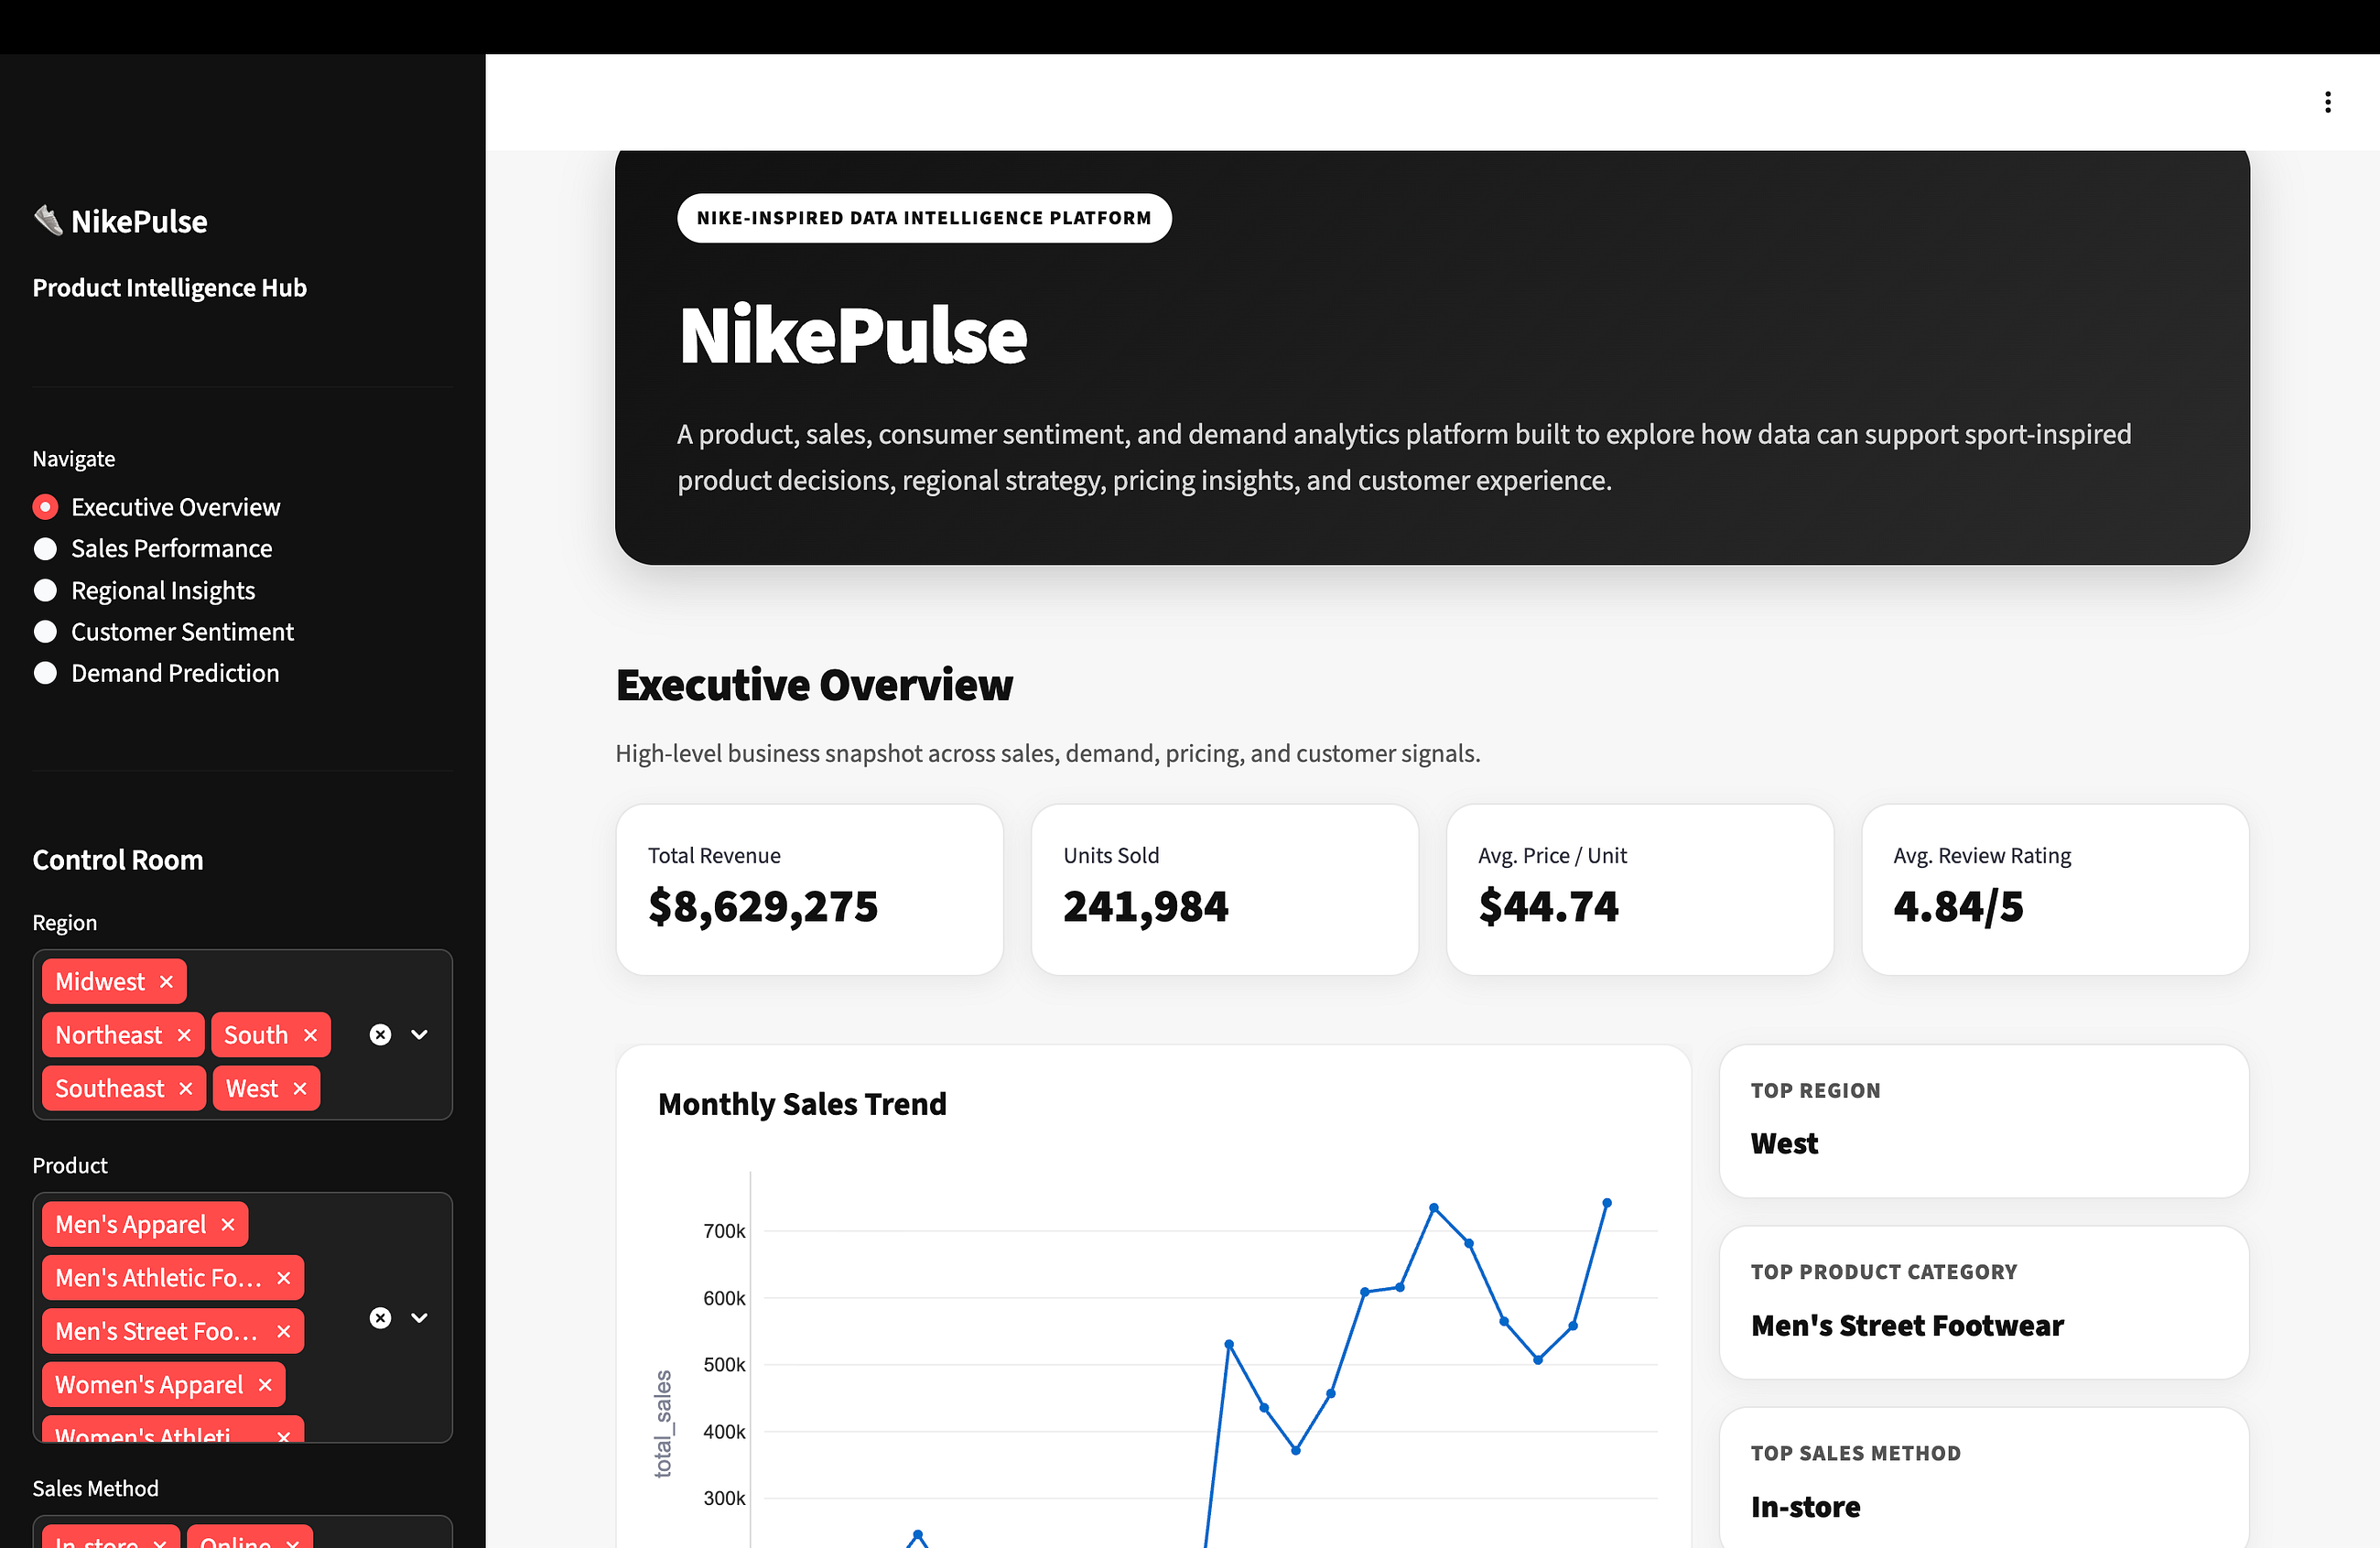Select the Executive Overview radio option

point(45,507)
